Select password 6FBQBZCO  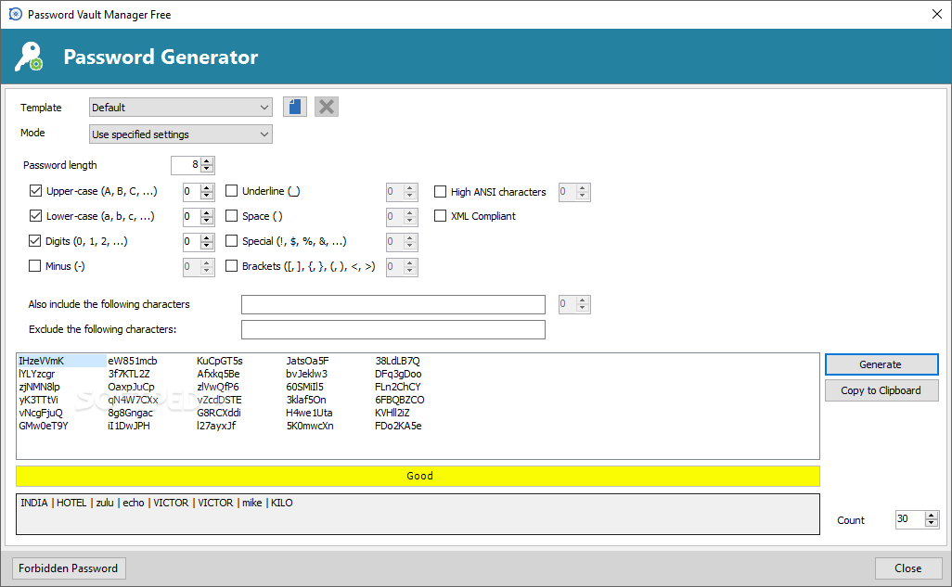400,400
